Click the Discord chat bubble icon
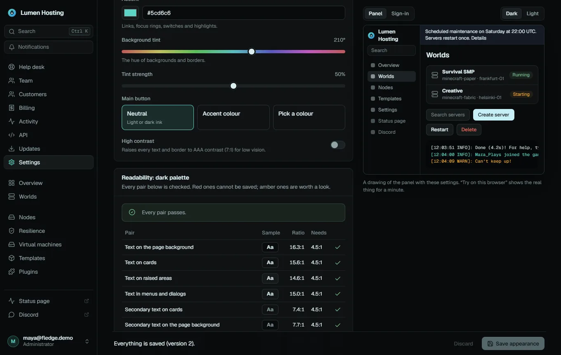Screen dimensions: 561x355 [12, 315]
